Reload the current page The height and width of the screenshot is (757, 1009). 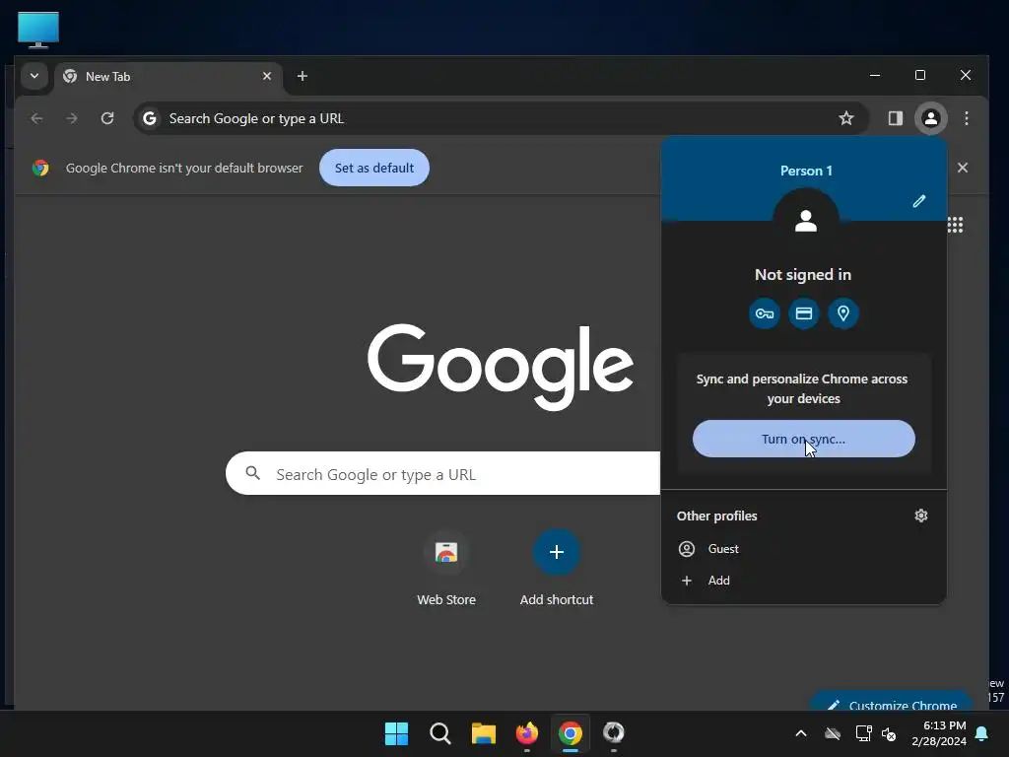[107, 118]
